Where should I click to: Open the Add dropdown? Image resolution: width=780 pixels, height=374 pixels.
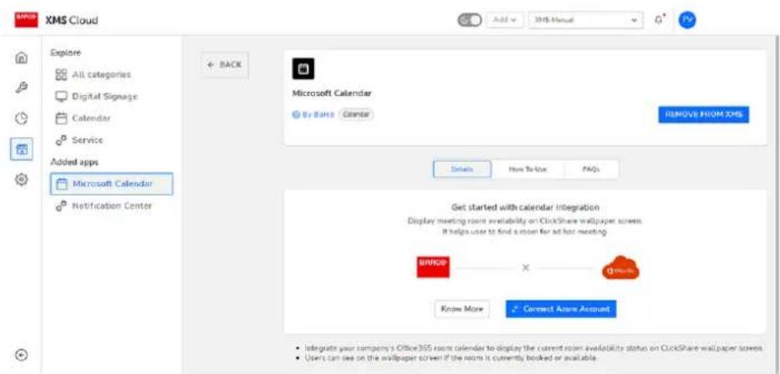pos(505,20)
